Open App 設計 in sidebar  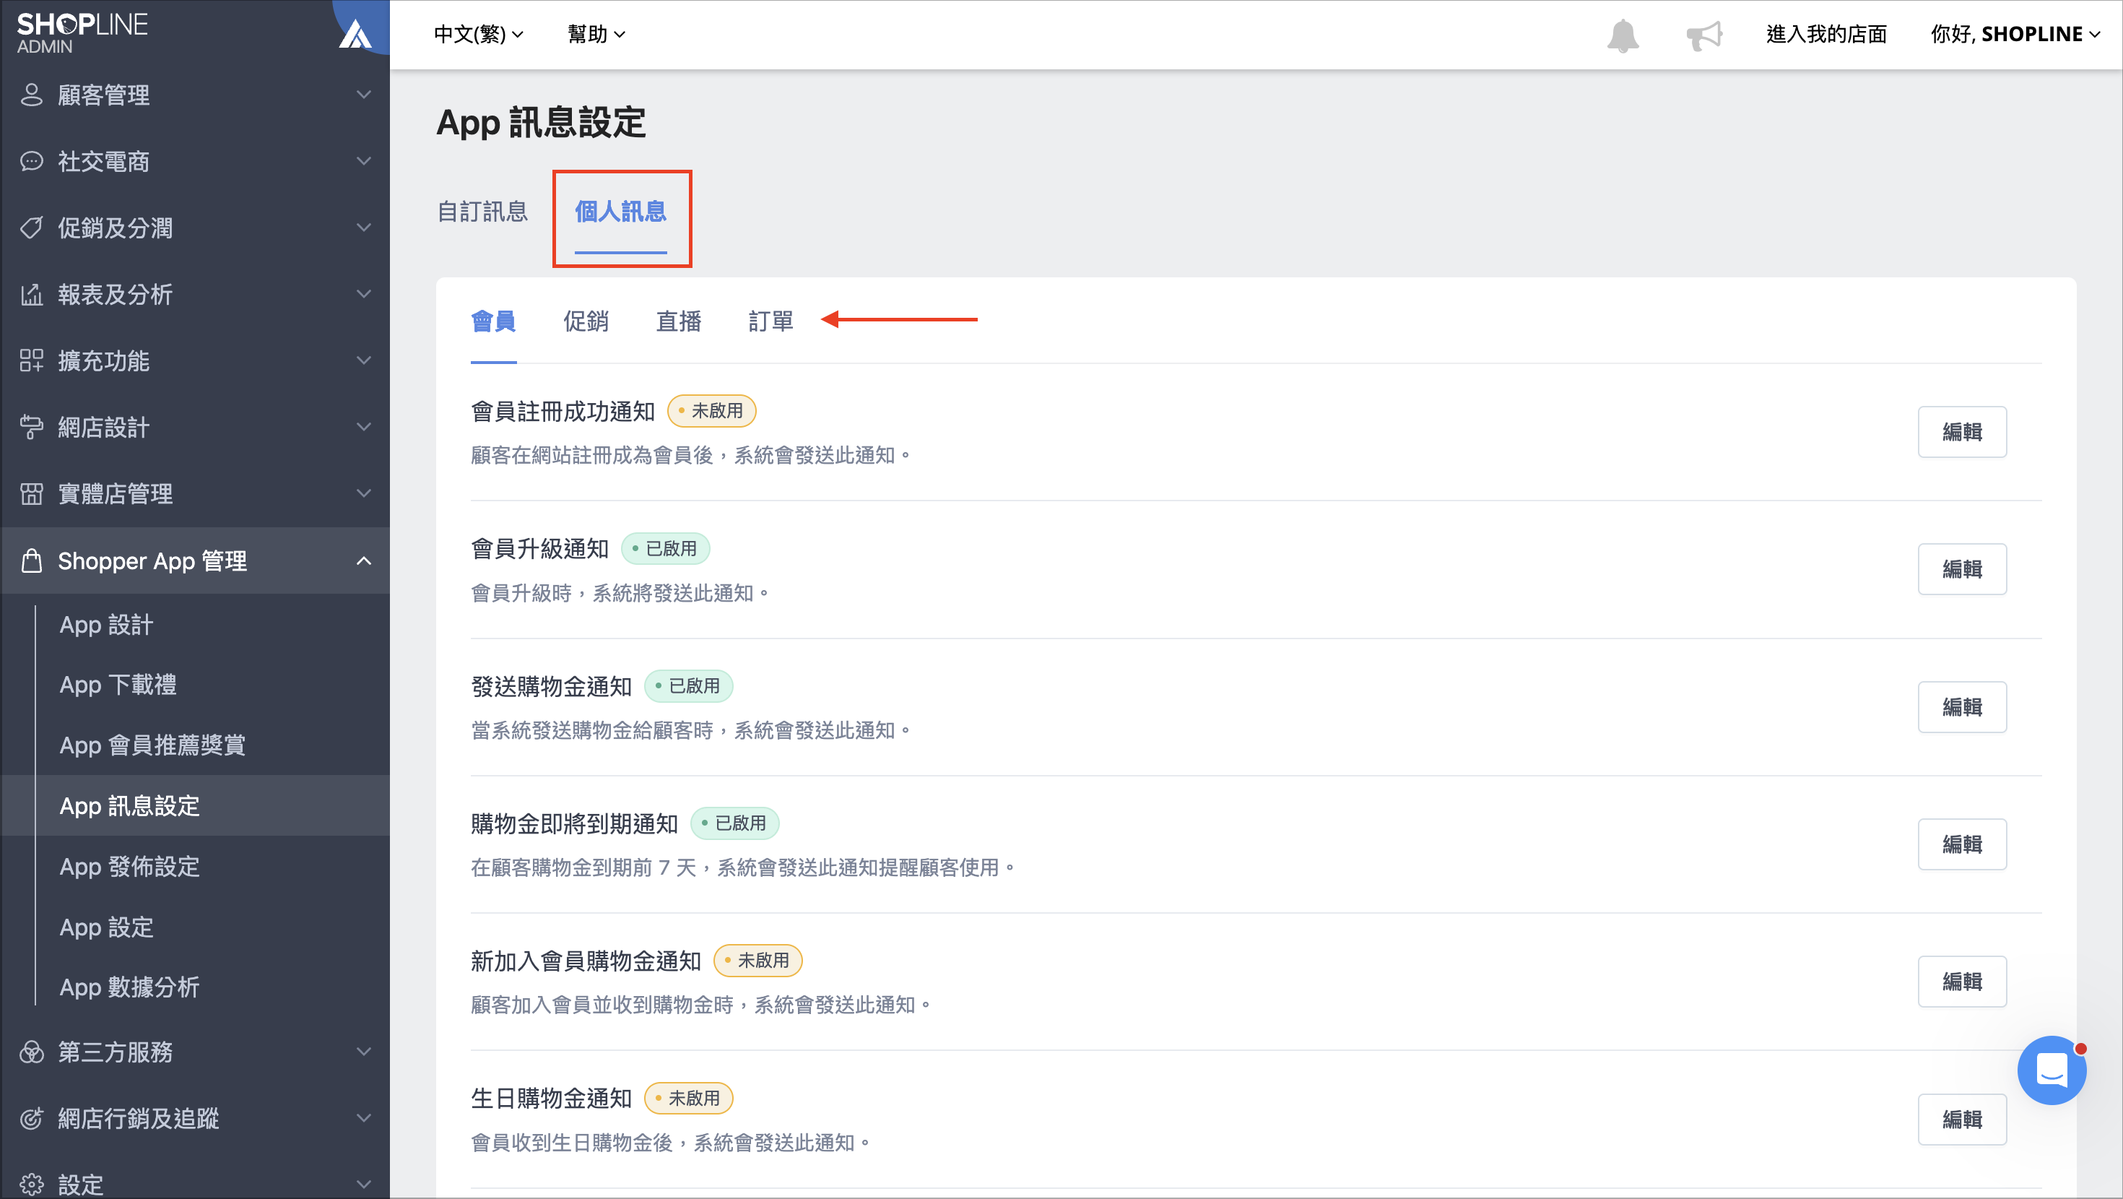pyautogui.click(x=106, y=624)
